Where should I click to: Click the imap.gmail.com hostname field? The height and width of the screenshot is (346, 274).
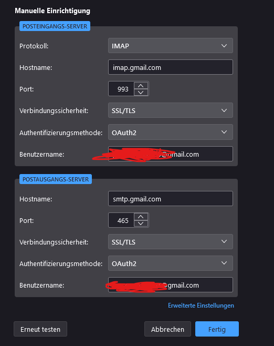point(171,67)
